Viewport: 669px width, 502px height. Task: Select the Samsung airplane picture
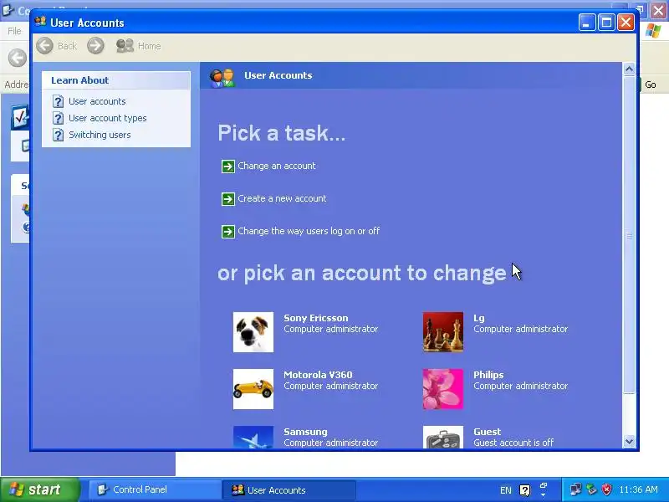[253, 437]
